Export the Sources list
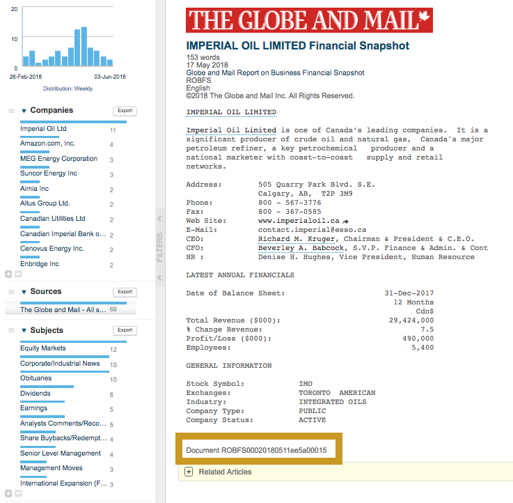The width and height of the screenshot is (513, 503). click(x=125, y=292)
